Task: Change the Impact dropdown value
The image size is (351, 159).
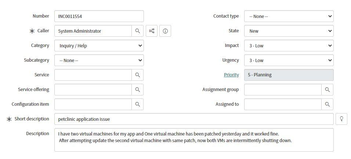Action: [289, 46]
